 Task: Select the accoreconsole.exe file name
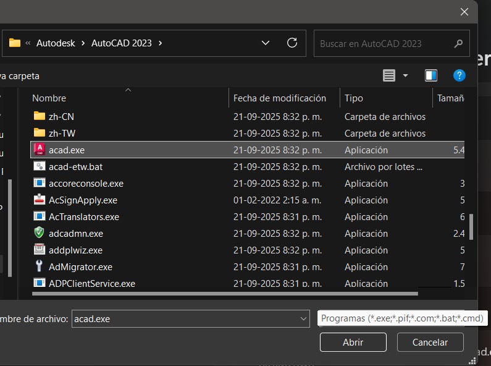[86, 184]
